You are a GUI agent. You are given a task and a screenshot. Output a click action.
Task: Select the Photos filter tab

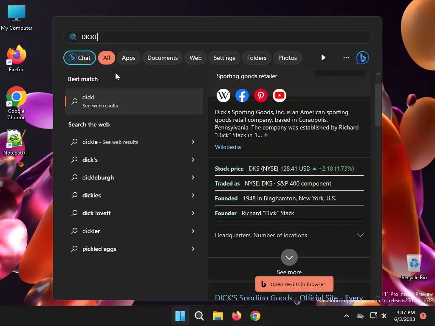click(288, 58)
